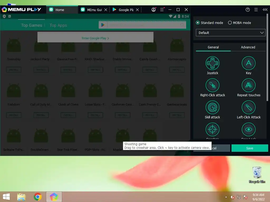Click the search magnifier icon

point(182,25)
